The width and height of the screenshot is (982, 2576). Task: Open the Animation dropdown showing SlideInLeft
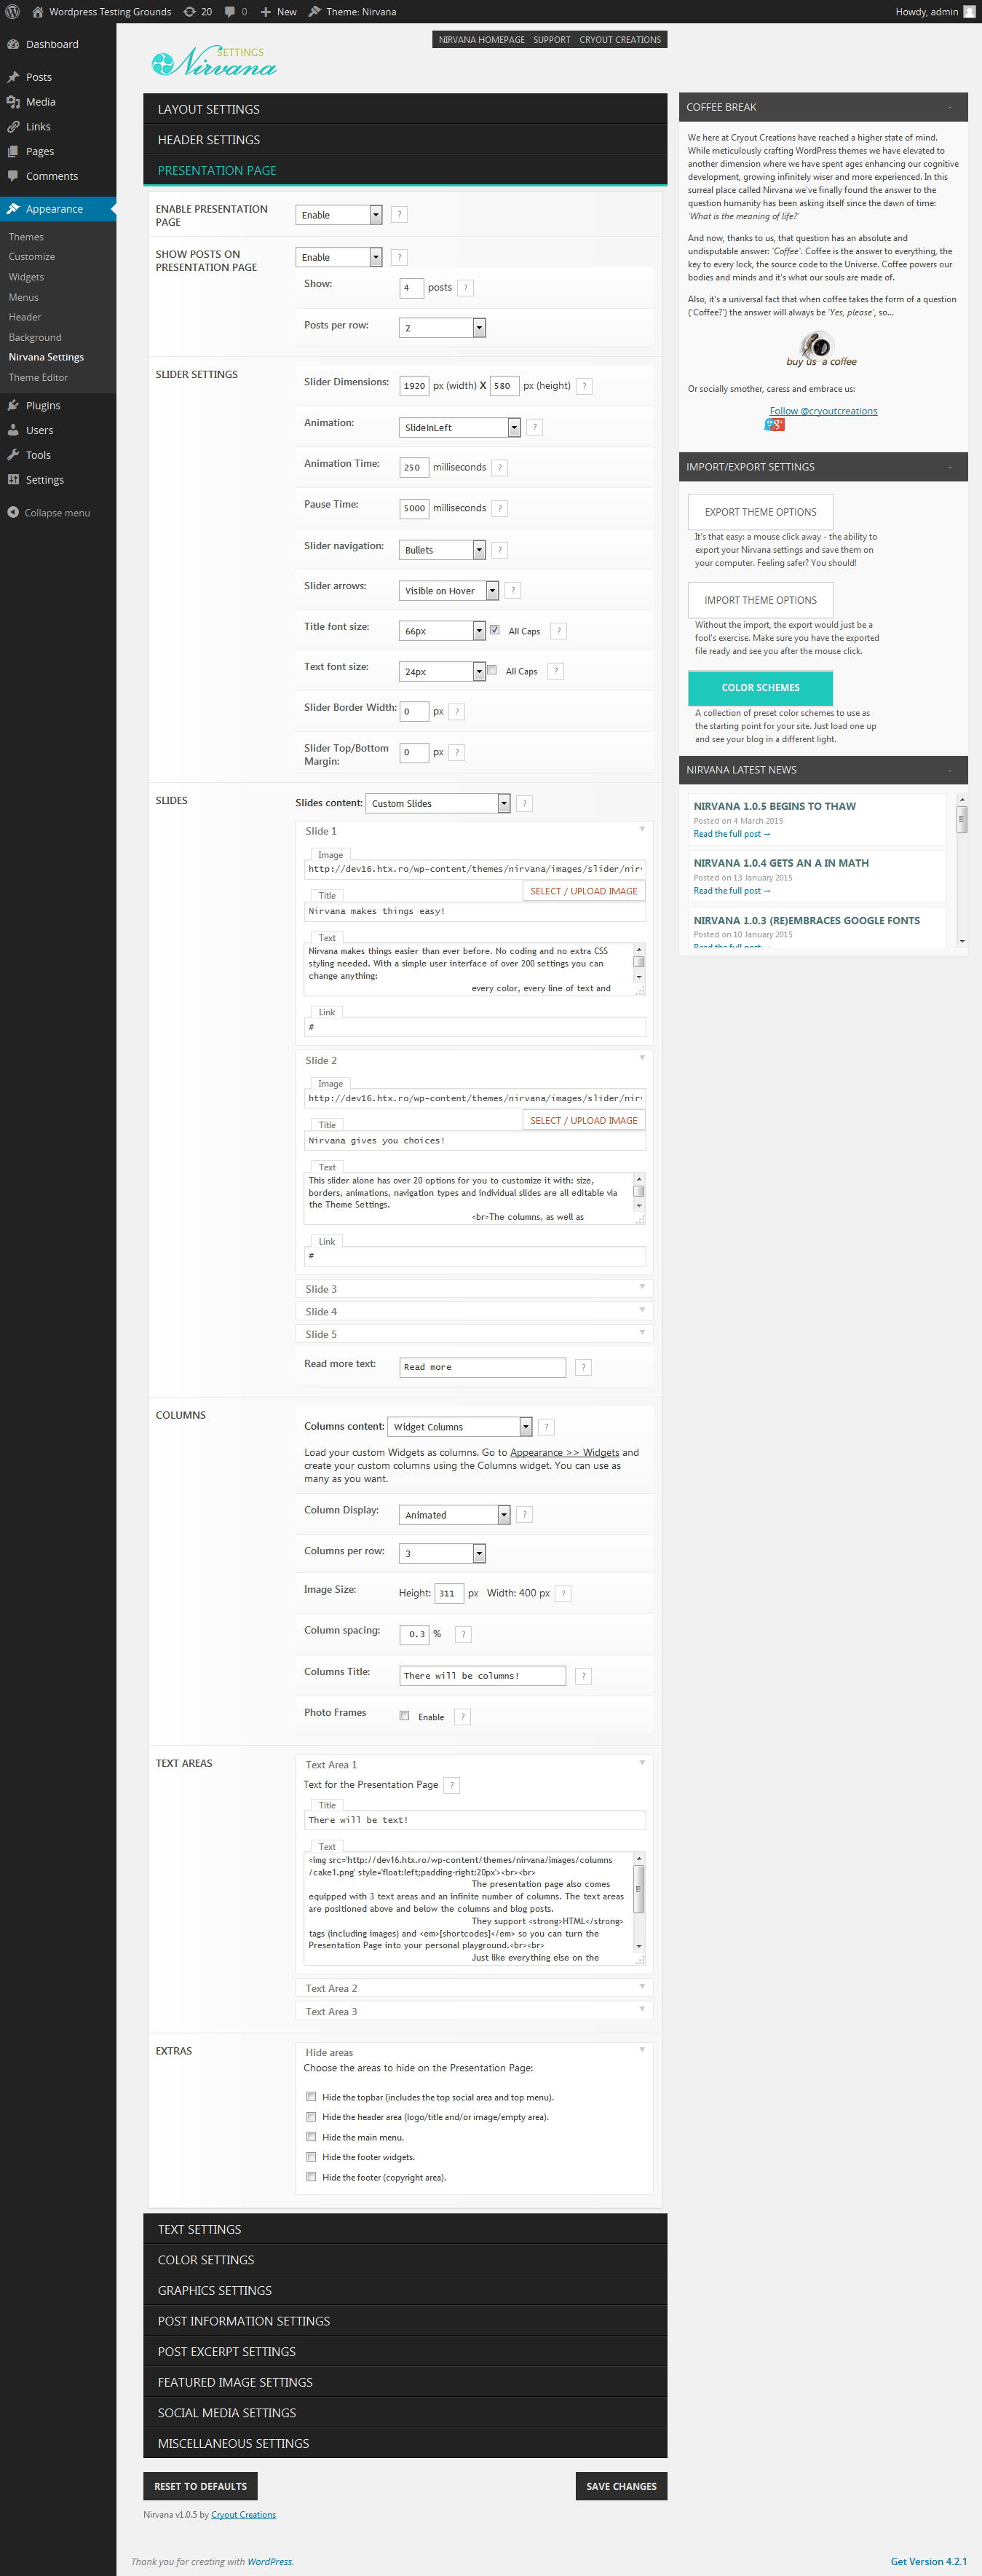(460, 427)
